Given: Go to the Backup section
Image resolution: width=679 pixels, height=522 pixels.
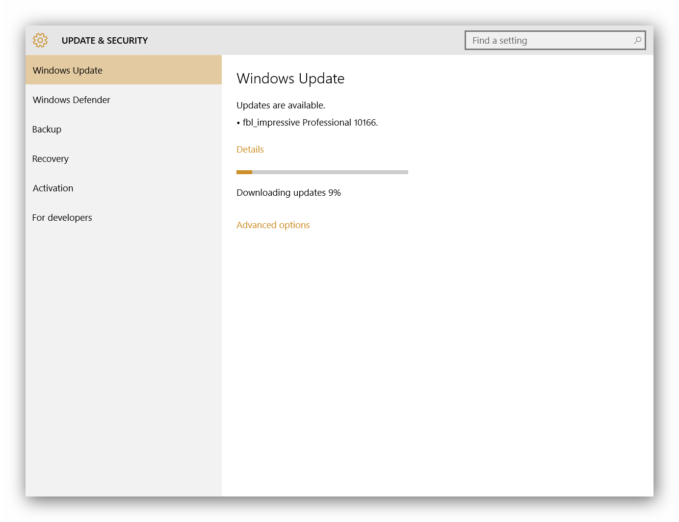Looking at the screenshot, I should coord(124,129).
